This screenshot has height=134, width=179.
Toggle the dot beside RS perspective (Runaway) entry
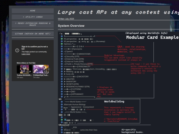click(x=62, y=41)
